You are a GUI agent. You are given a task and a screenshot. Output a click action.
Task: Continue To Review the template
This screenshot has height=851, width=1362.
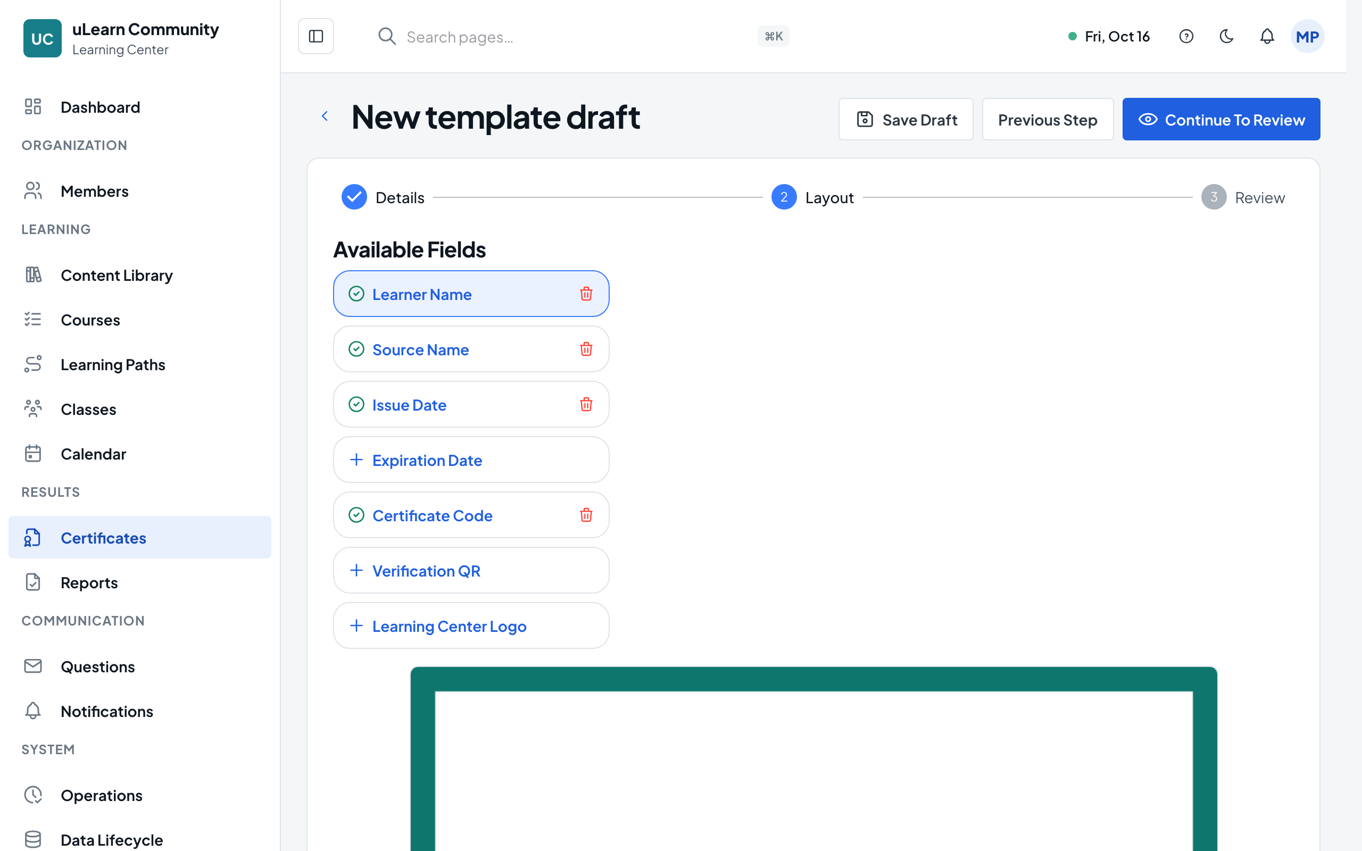(1220, 119)
